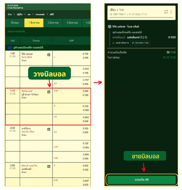The image size is (182, 190).
Task: Switch to the 3 สิงหาคม date tab
Action: click(72, 23)
